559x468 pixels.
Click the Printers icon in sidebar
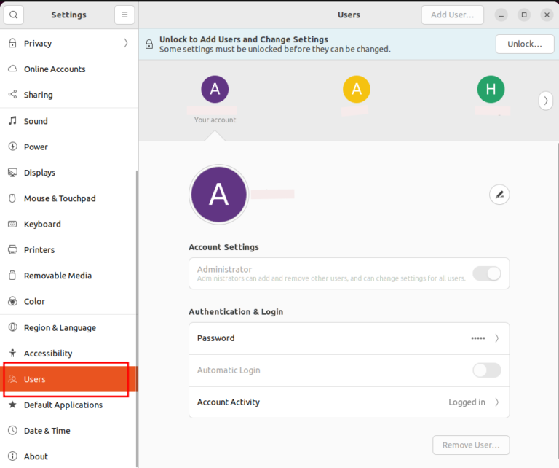tap(12, 250)
